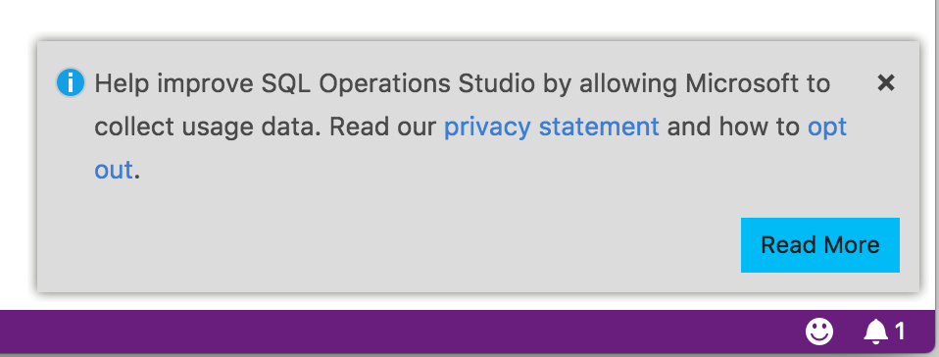Click the blue info icon in notification

70,82
